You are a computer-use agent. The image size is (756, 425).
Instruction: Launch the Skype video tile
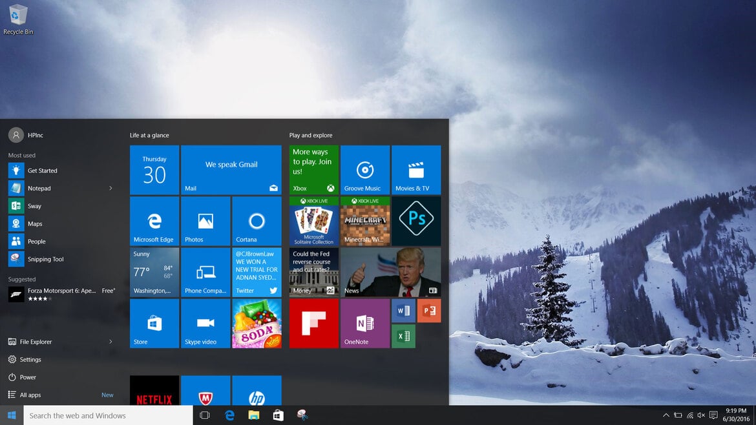click(x=205, y=324)
